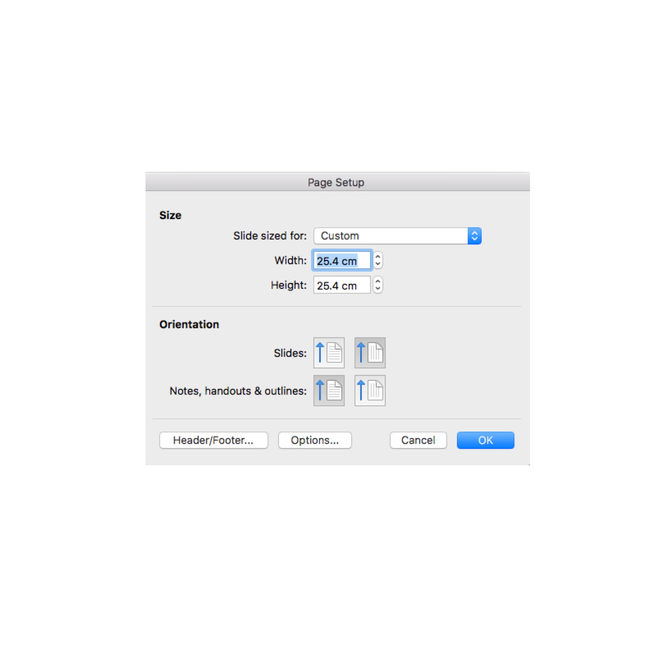Open the Options dialog
Screen dimensions: 666x666
(315, 440)
